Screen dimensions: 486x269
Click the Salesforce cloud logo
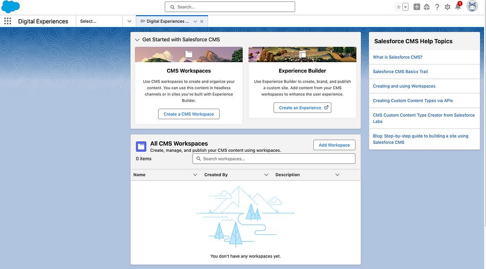[x=10, y=7]
